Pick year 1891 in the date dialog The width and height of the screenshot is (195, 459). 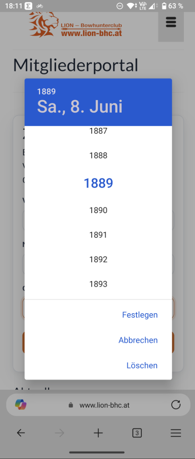pyautogui.click(x=99, y=235)
